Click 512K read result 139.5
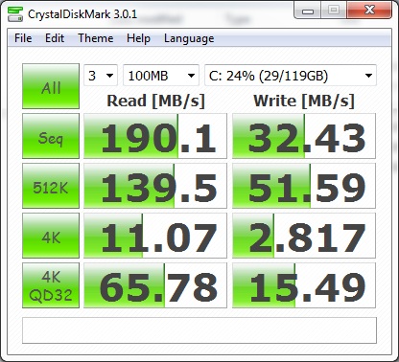The width and height of the screenshot is (399, 362). 155,186
